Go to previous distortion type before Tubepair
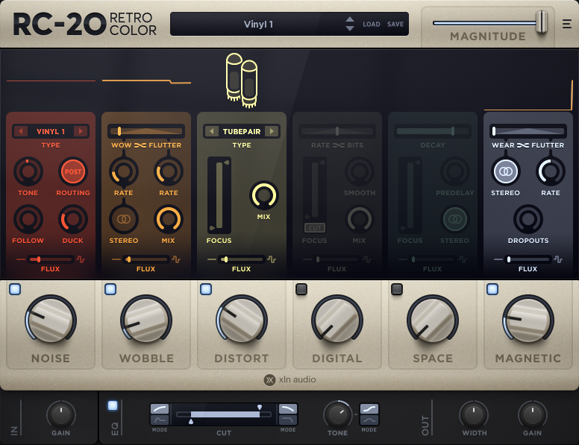The height and width of the screenshot is (445, 579). click(211, 132)
